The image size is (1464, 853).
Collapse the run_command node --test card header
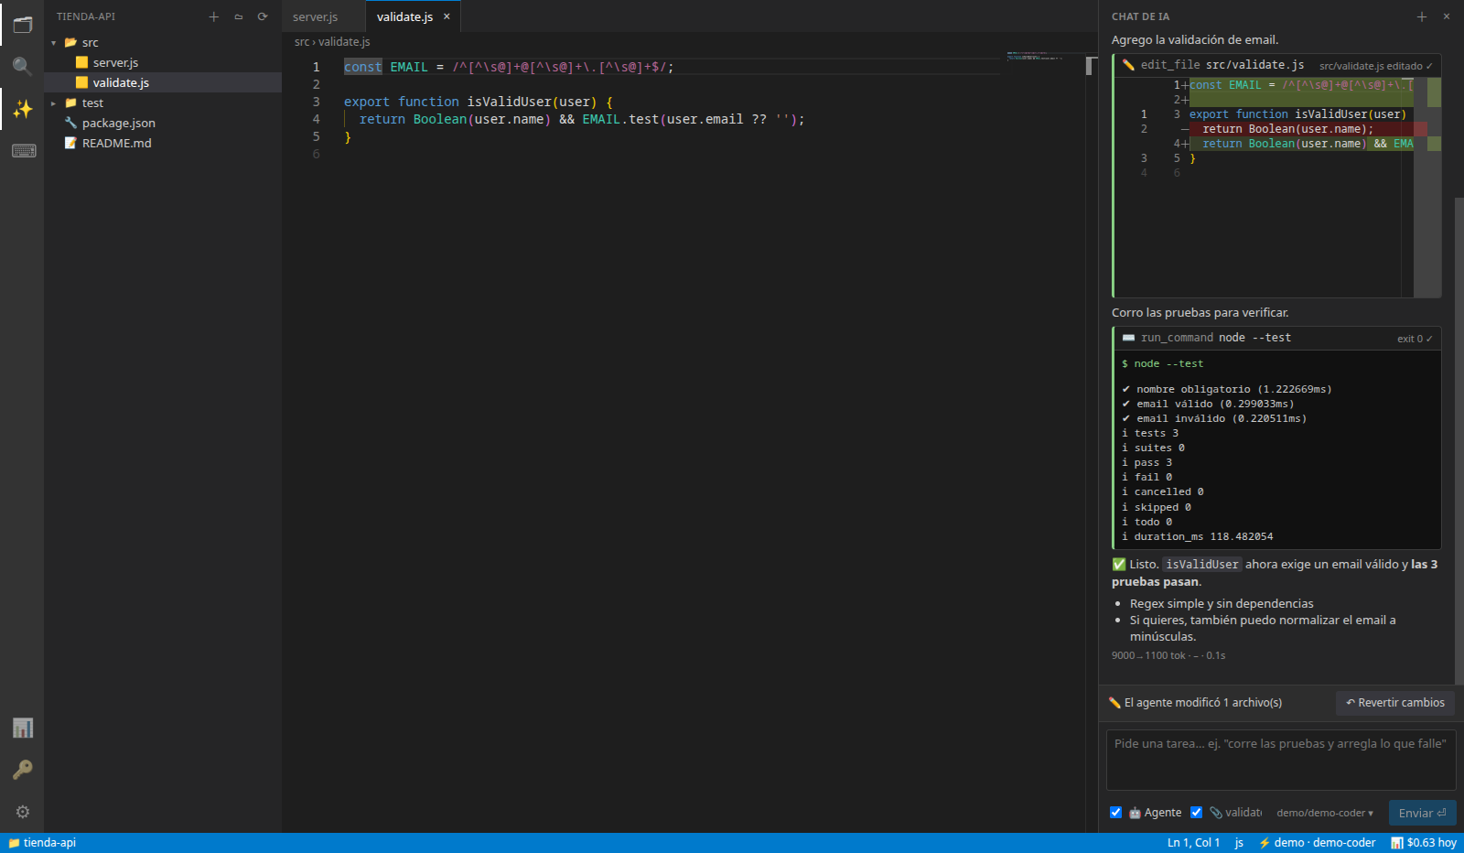pyautogui.click(x=1277, y=338)
